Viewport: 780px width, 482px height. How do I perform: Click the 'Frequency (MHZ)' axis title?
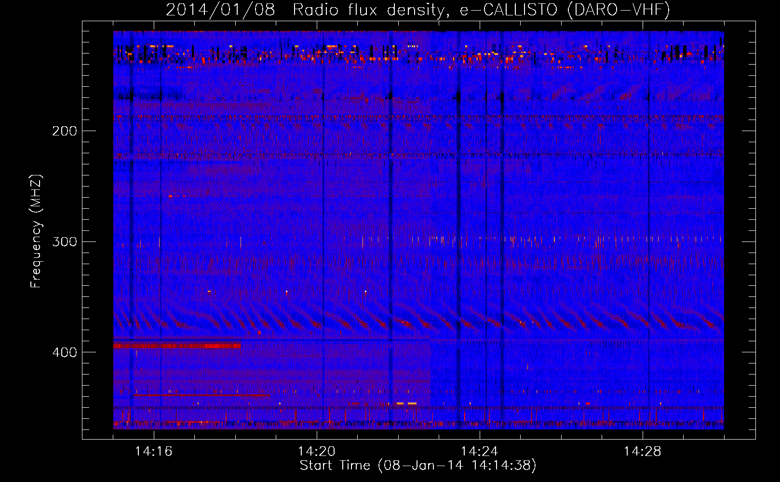pos(36,231)
